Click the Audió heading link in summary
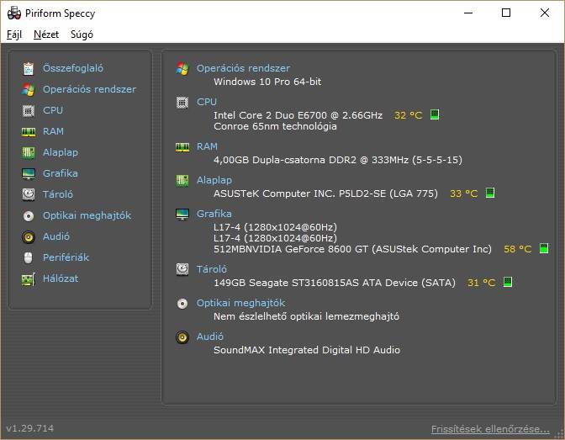Image resolution: width=565 pixels, height=440 pixels. (x=210, y=337)
